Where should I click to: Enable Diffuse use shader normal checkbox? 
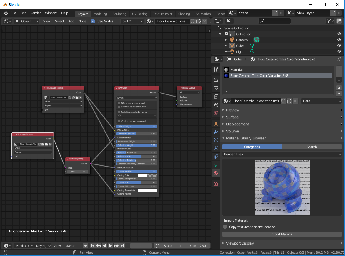pyautogui.click(x=119, y=103)
